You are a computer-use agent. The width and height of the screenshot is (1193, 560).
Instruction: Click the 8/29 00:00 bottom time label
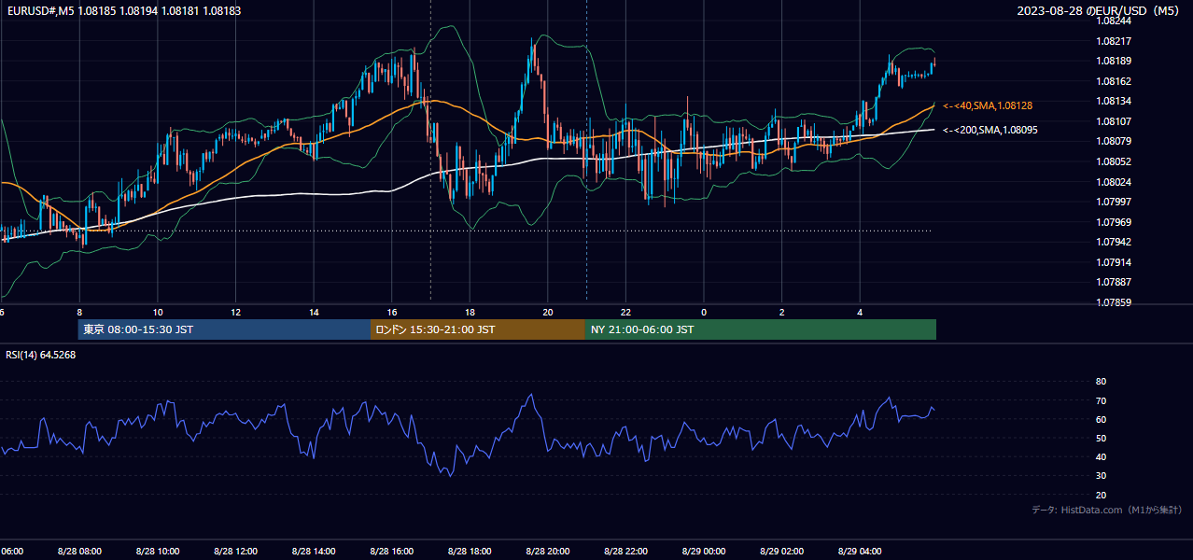[703, 552]
